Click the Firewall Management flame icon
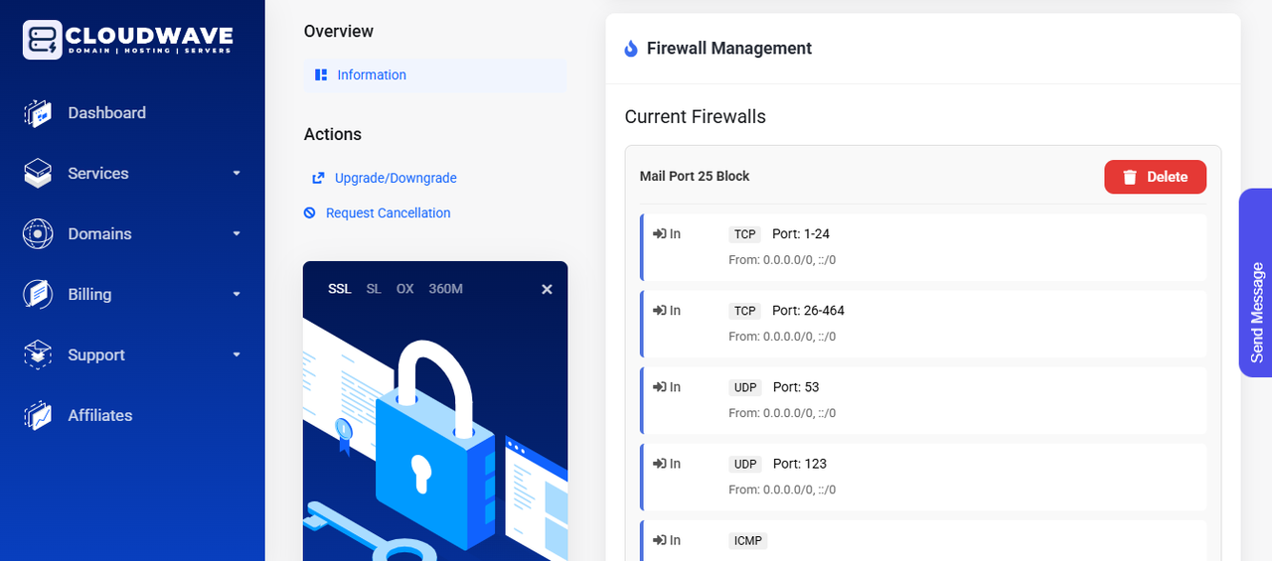This screenshot has height=561, width=1272. (631, 48)
